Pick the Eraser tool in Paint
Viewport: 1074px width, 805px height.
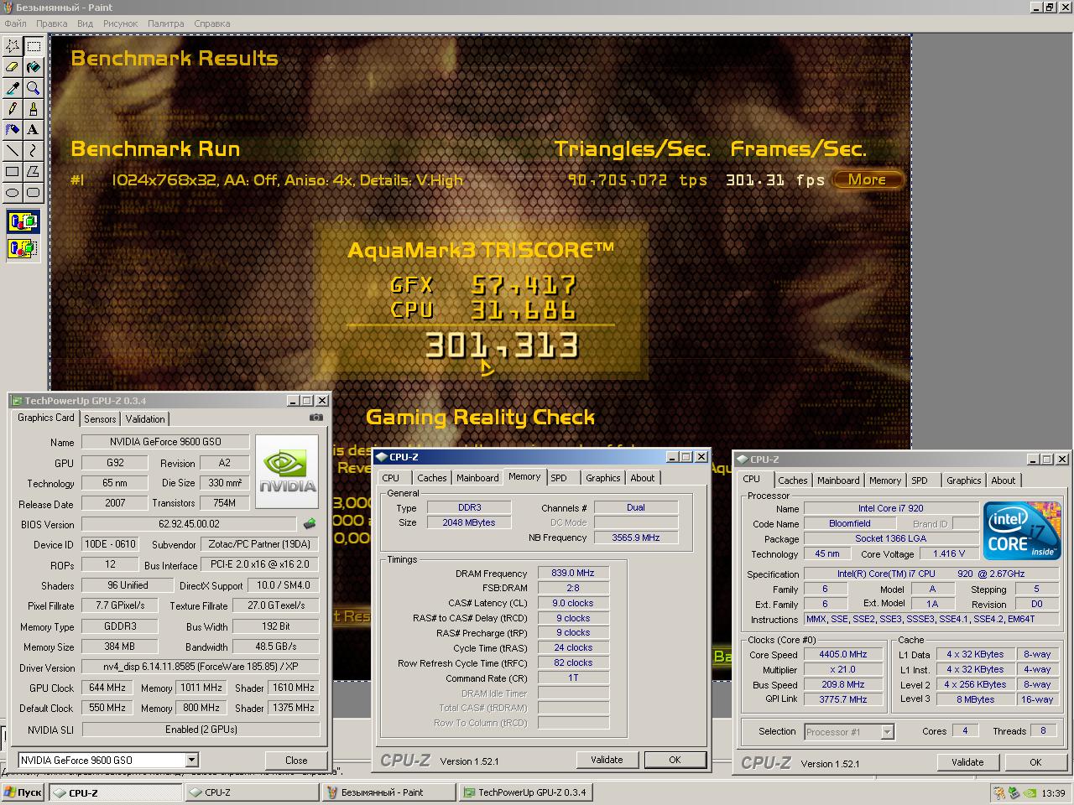click(13, 67)
